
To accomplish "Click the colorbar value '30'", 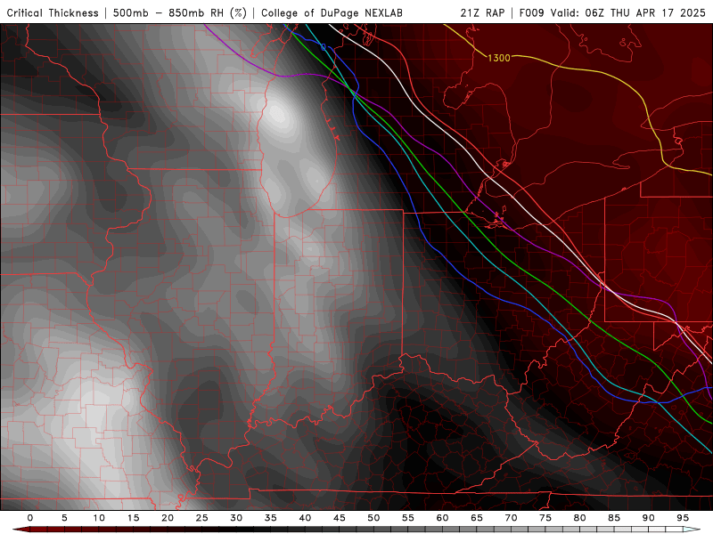I will click(x=236, y=518).
